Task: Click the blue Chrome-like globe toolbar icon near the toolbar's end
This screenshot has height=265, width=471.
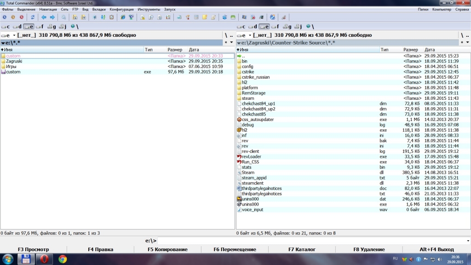Action: click(272, 17)
